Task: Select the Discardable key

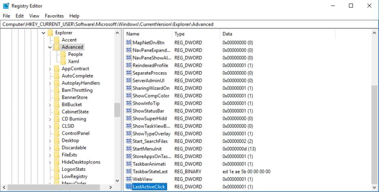Action: click(x=74, y=148)
